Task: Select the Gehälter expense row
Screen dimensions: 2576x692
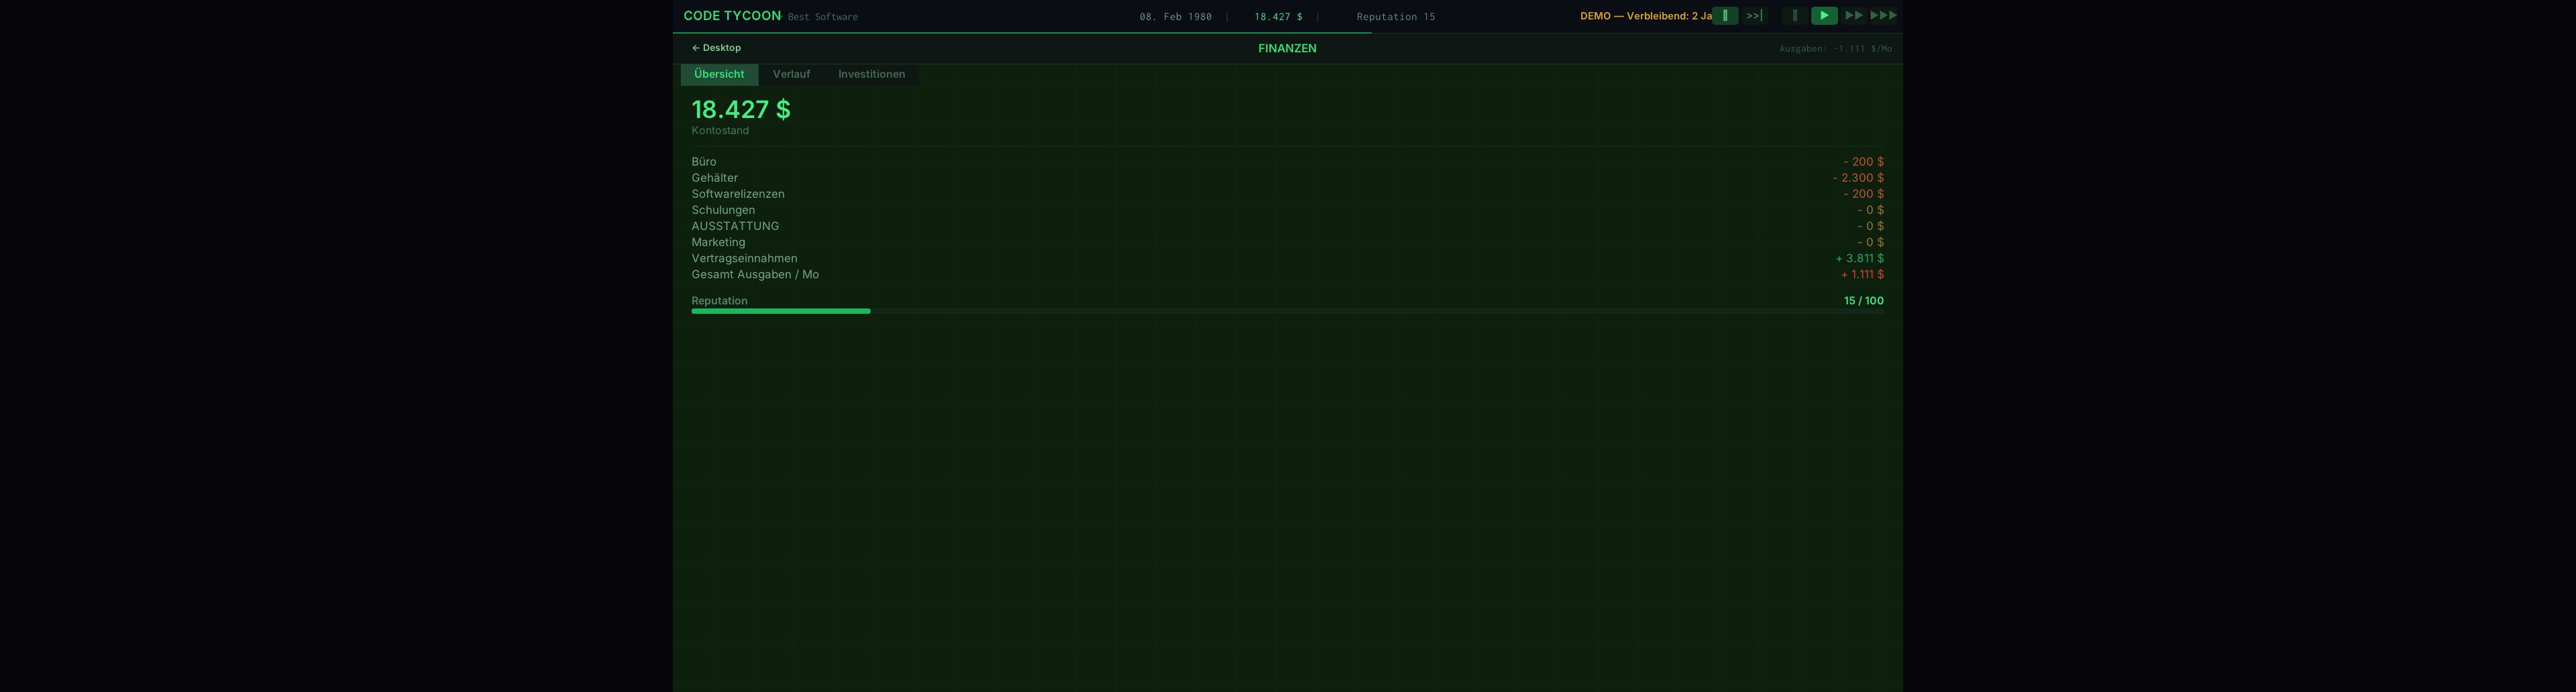Action: tap(1287, 178)
